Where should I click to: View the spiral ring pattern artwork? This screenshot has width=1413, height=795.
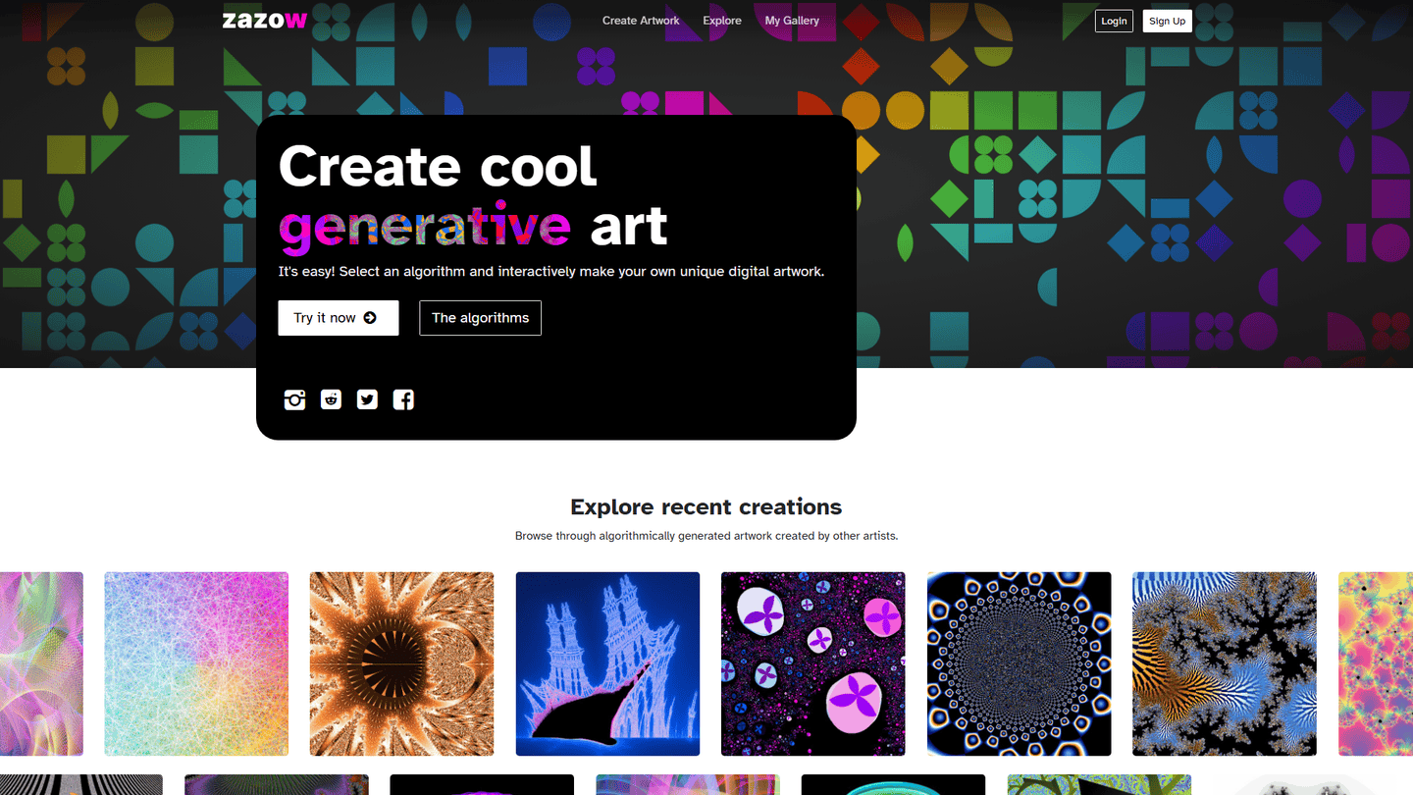point(1019,663)
